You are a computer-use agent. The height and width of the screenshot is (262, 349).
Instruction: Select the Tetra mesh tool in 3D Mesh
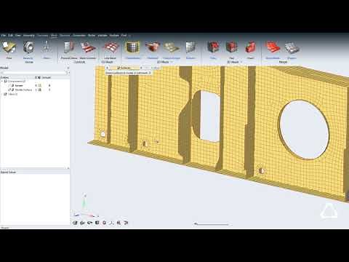[x=213, y=49]
